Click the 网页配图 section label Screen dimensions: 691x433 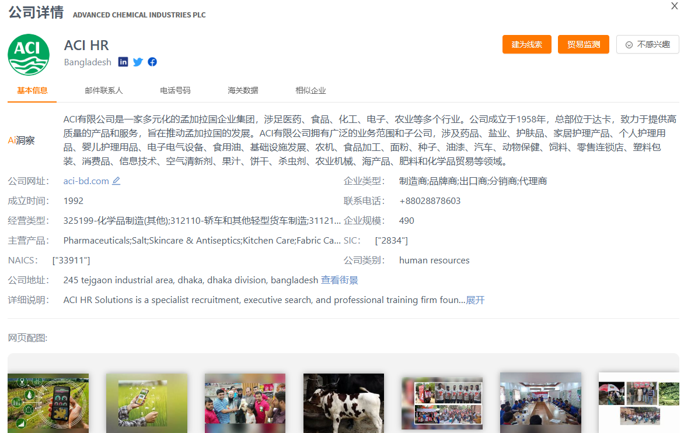[x=27, y=338]
